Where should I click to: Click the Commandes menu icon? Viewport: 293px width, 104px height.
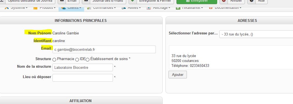[x=89, y=8]
